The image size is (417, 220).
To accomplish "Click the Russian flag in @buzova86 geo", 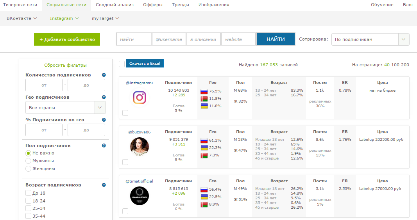I will [x=204, y=141].
